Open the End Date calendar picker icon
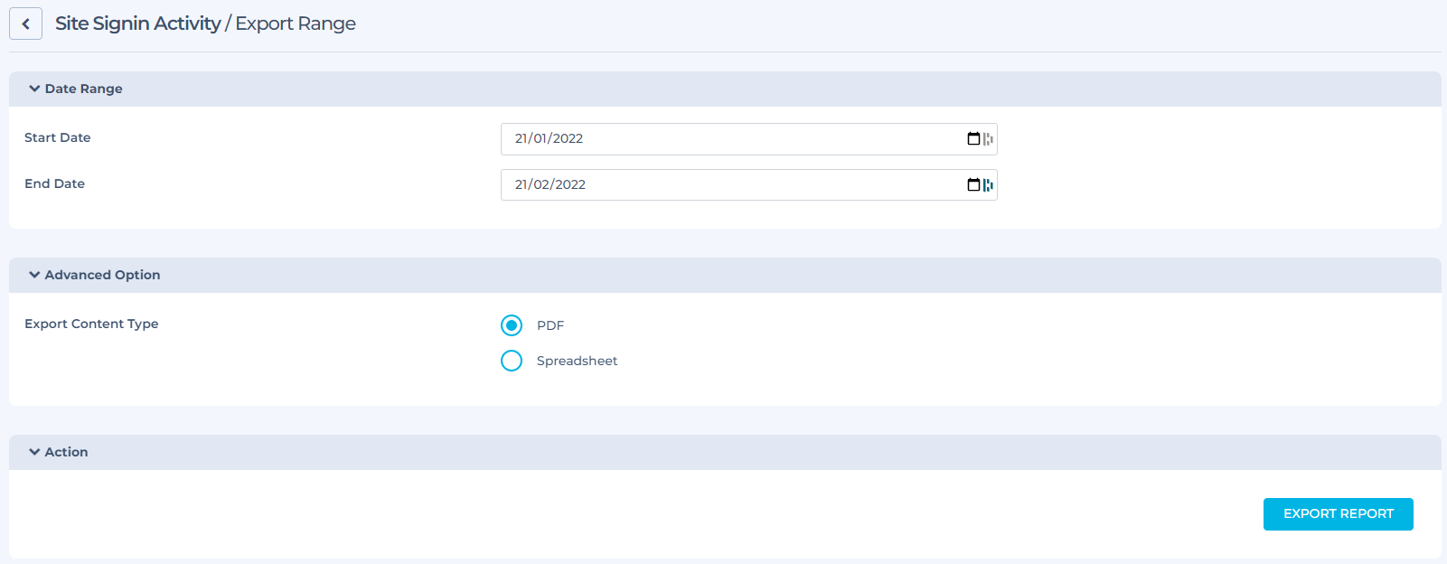This screenshot has width=1447, height=564. (x=973, y=184)
